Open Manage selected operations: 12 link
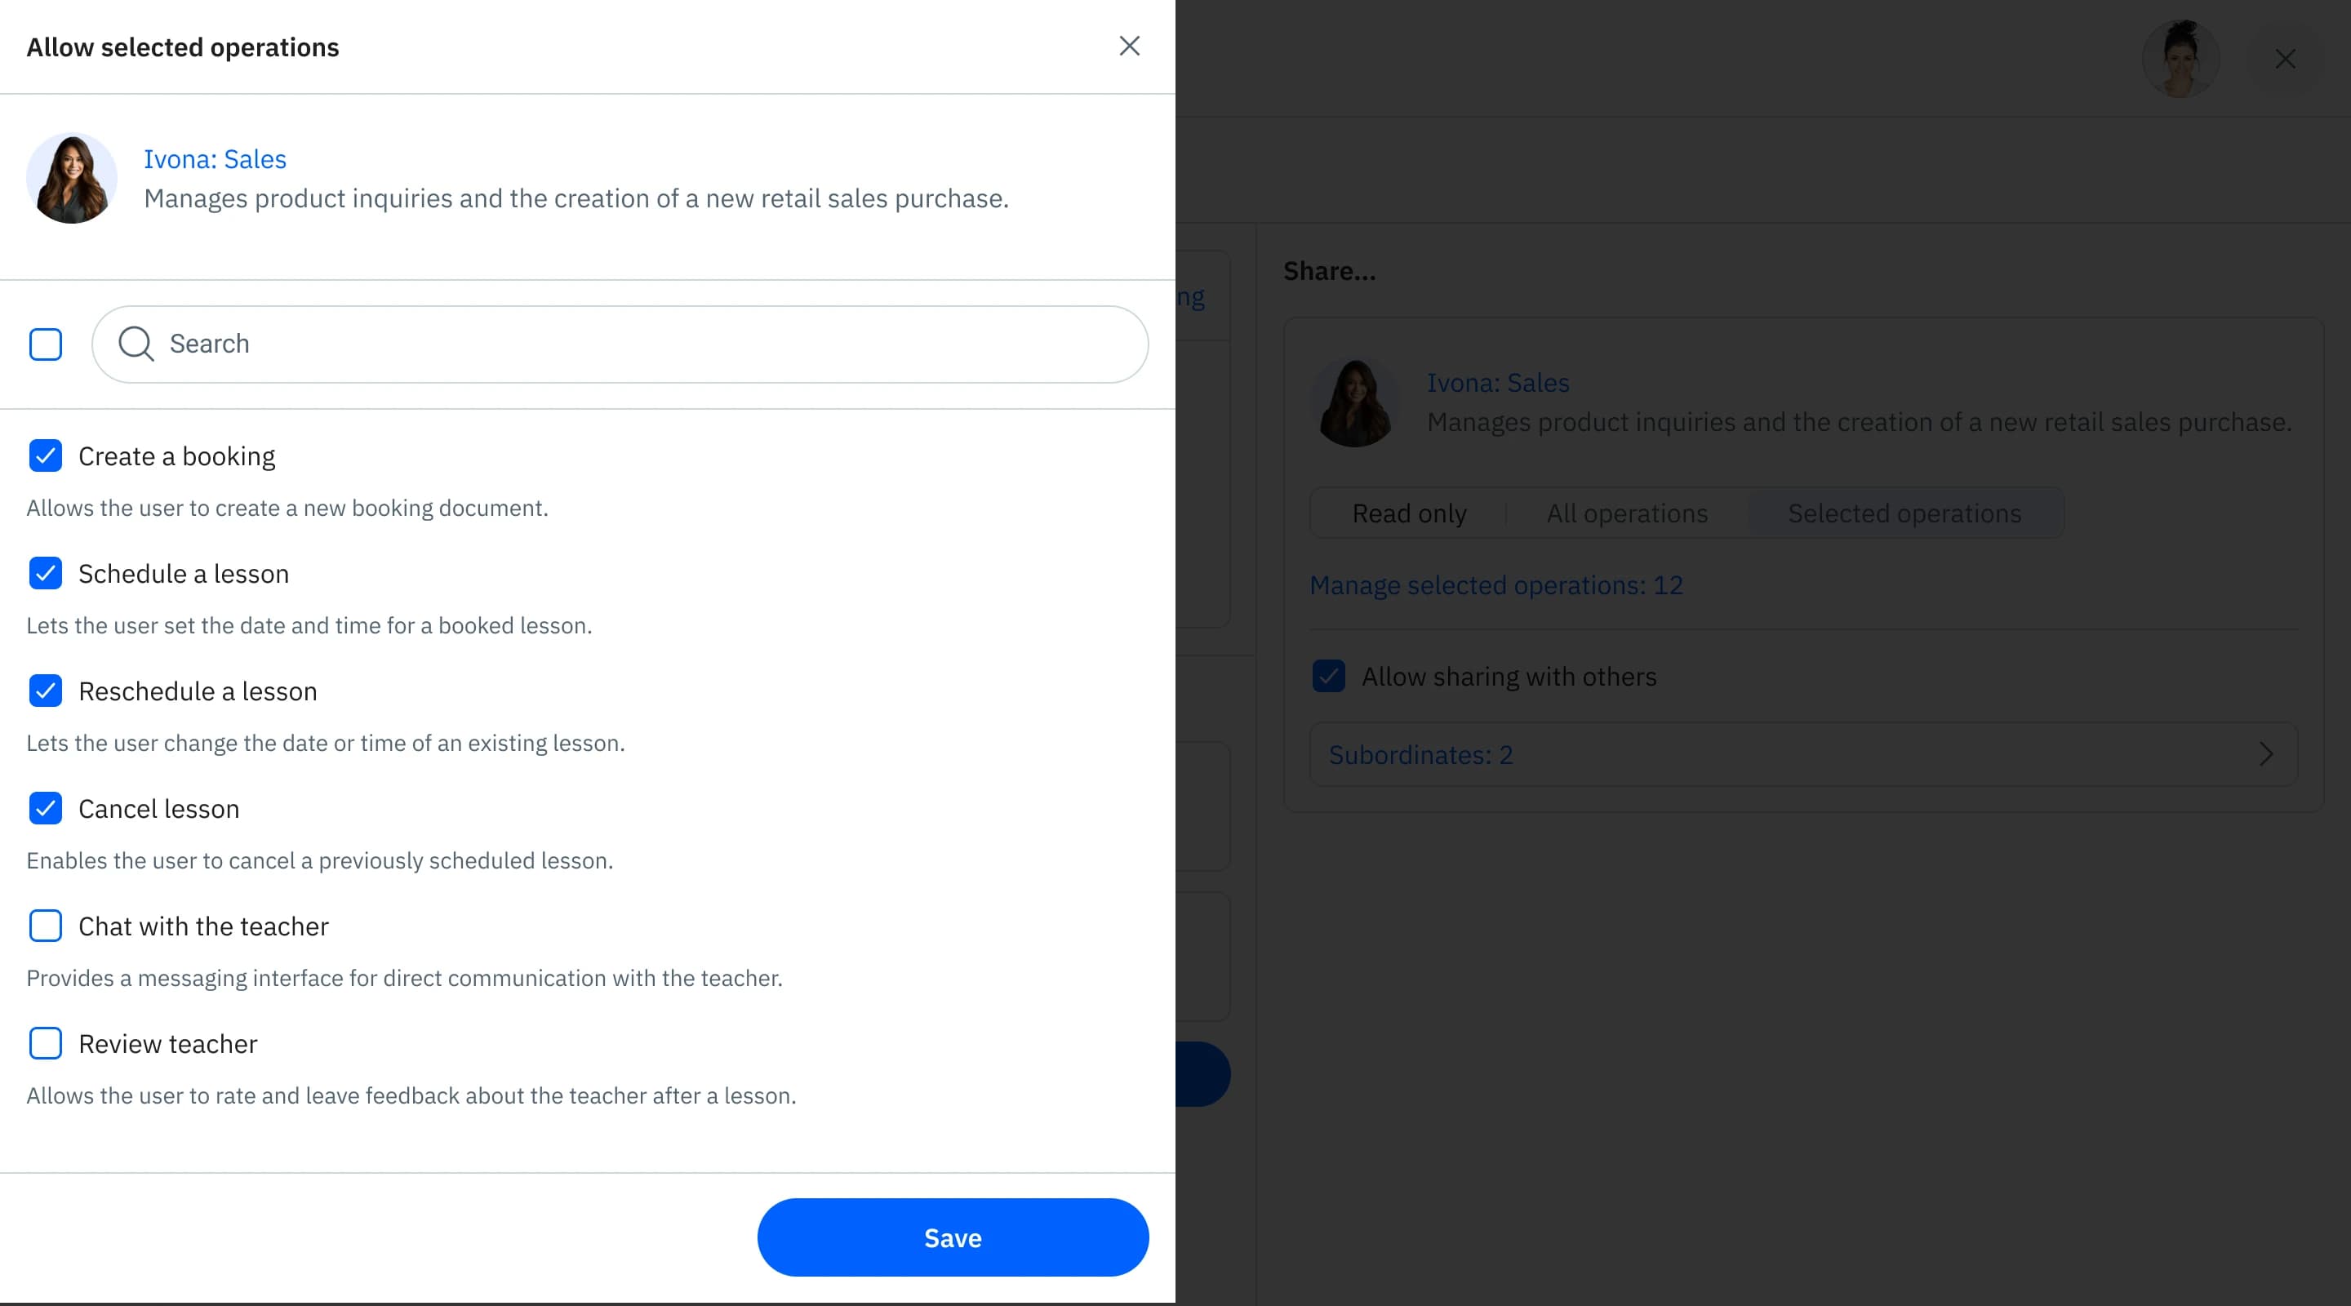Viewport: 2351px width, 1306px height. pos(1495,585)
